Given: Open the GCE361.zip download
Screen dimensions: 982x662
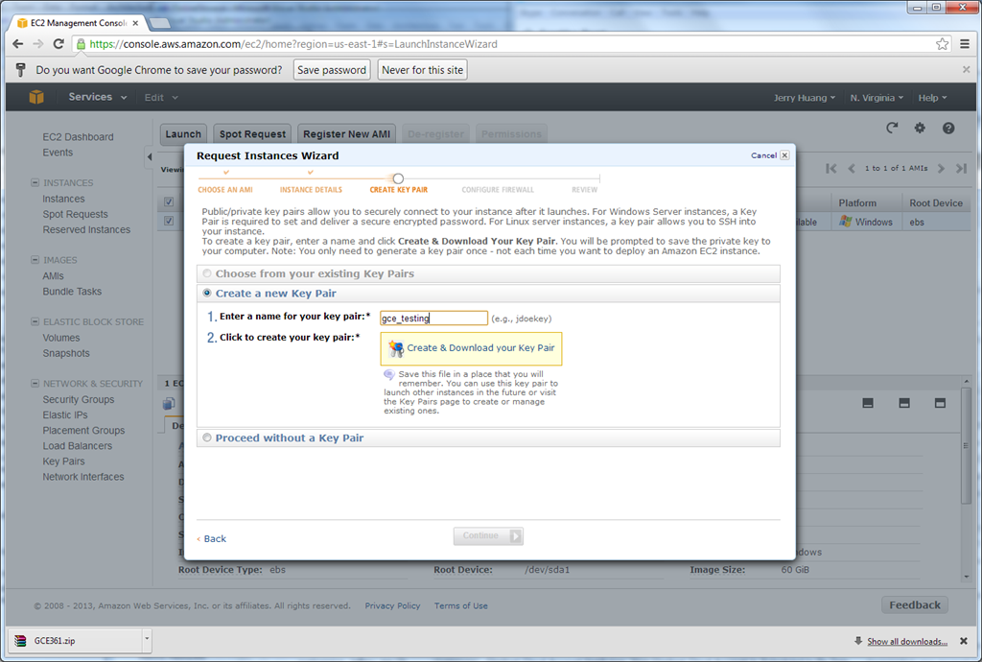Looking at the screenshot, I should [x=74, y=641].
